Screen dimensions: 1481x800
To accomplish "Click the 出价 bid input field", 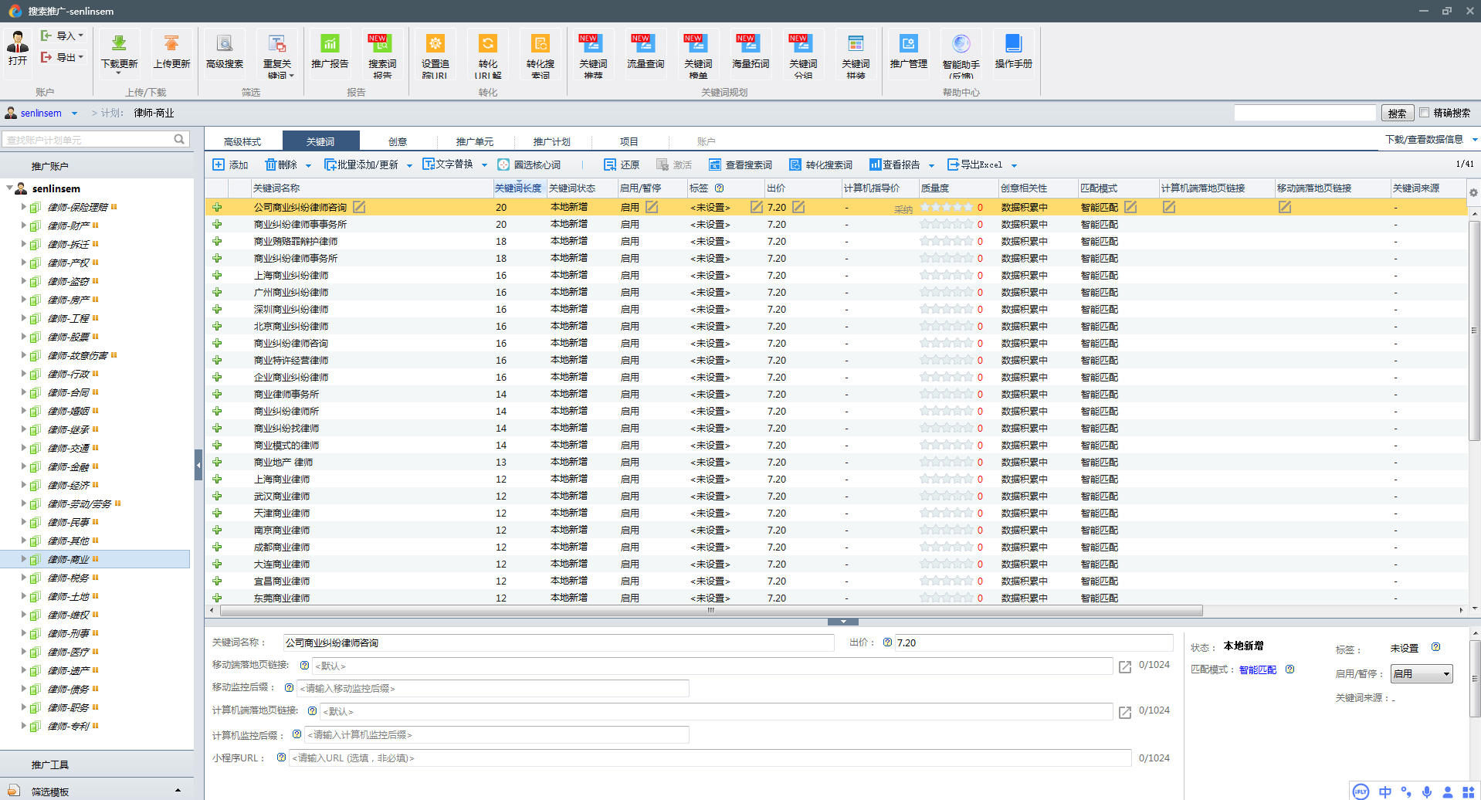I will coord(1033,642).
